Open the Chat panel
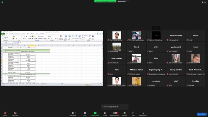 [x=85, y=114]
